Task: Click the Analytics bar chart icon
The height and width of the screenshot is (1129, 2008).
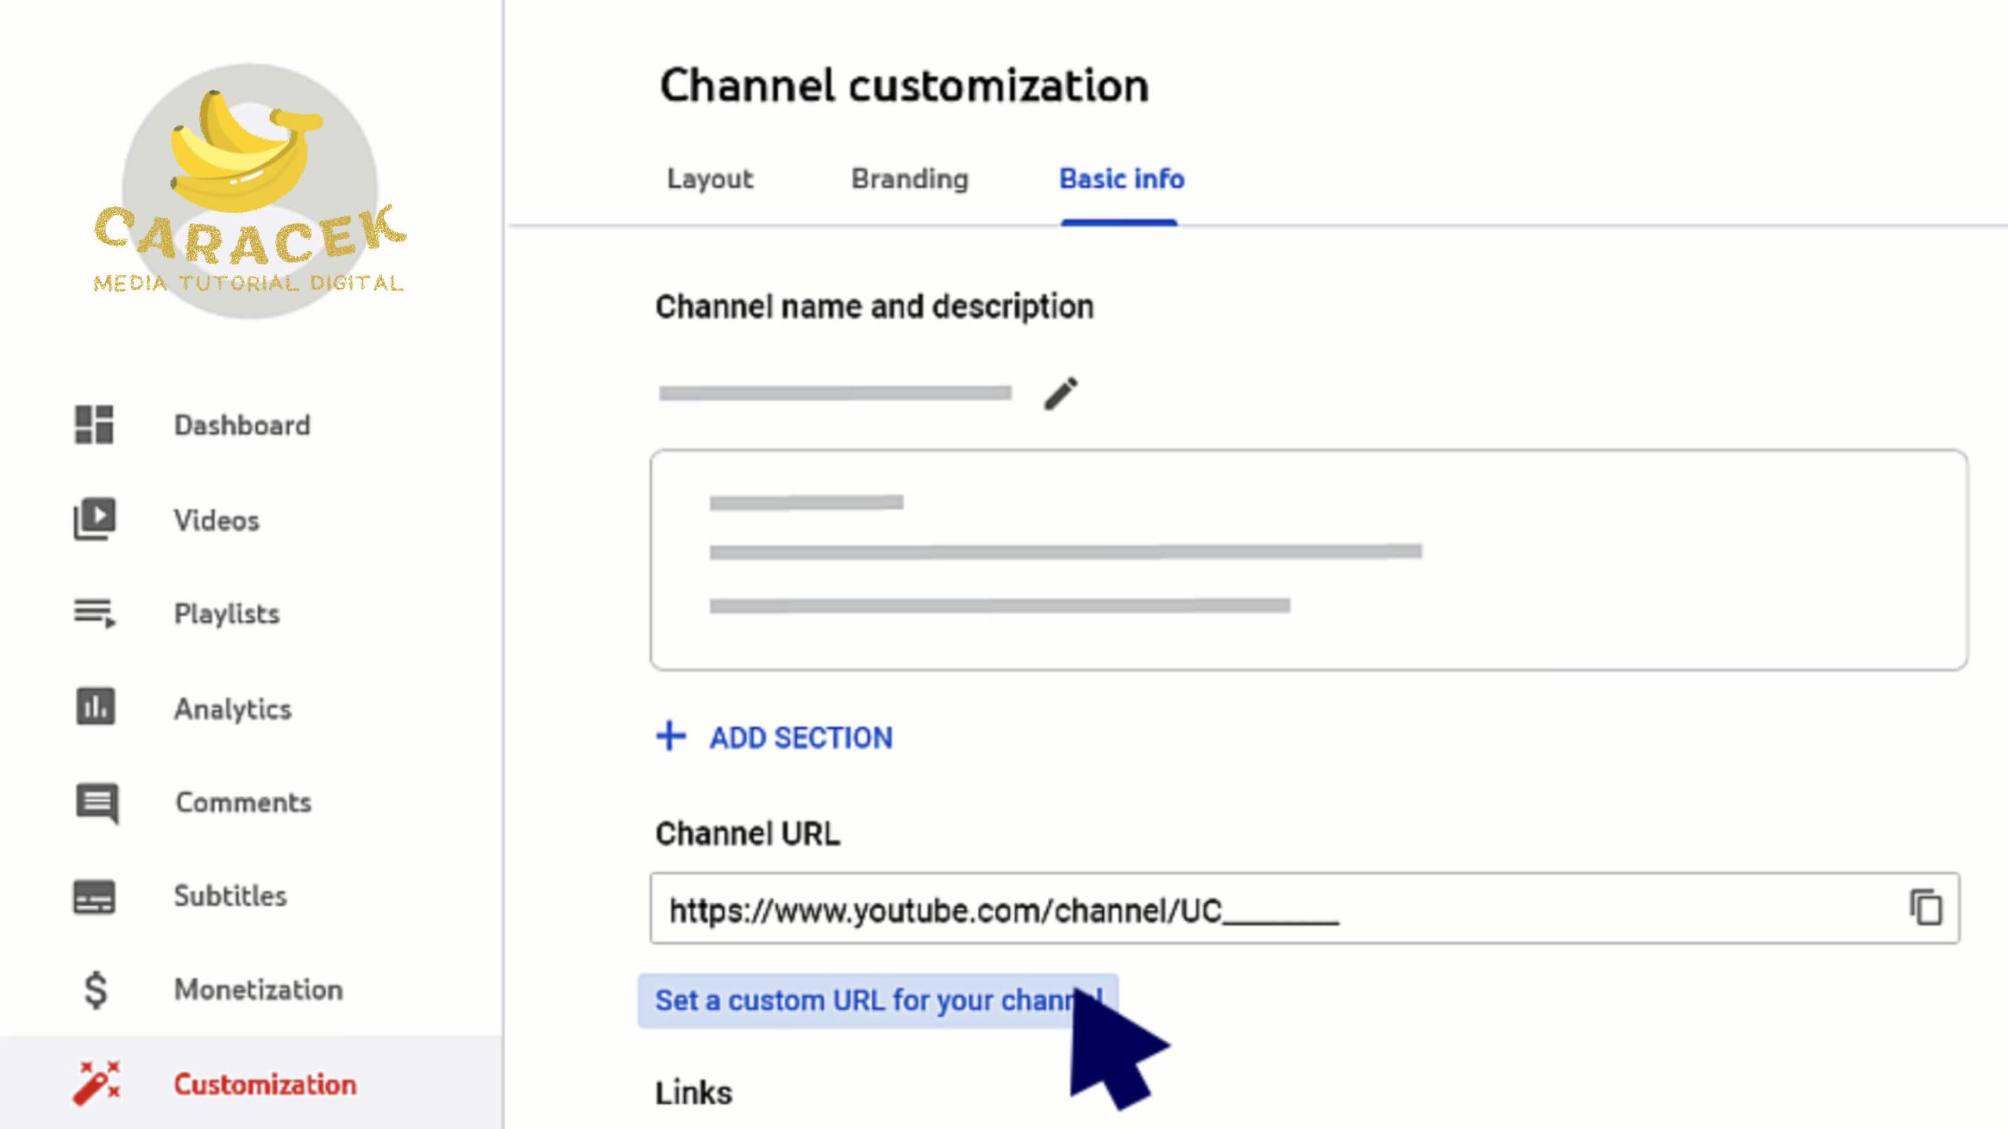Action: 96,707
